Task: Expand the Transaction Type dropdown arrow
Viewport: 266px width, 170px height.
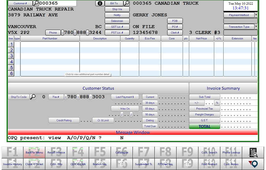Action: coord(256,27)
